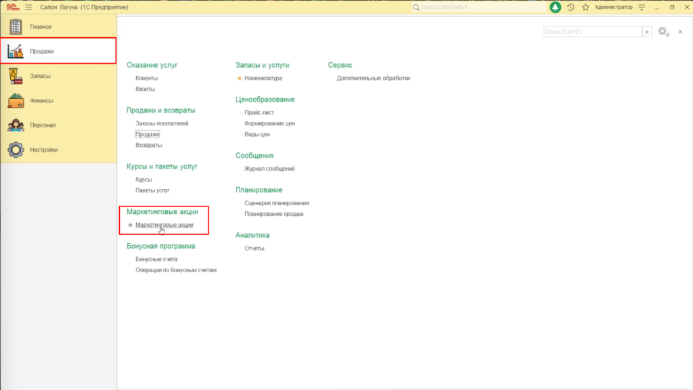
Task: Open favorites star in title bar
Action: pyautogui.click(x=585, y=7)
